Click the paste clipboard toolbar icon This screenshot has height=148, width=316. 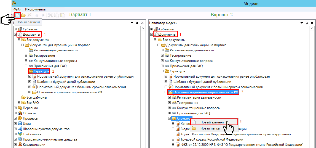coord(63,15)
